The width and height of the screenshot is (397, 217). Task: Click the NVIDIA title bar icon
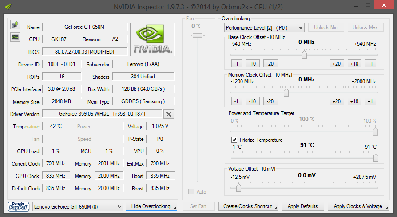point(8,7)
